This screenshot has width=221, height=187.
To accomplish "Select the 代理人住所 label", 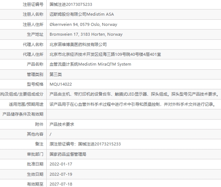I will [x=33, y=54].
